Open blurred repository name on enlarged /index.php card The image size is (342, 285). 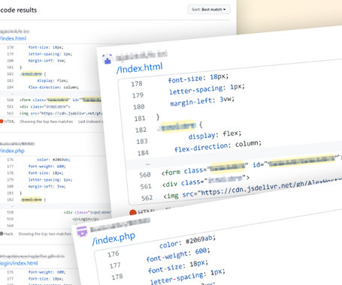click(120, 225)
